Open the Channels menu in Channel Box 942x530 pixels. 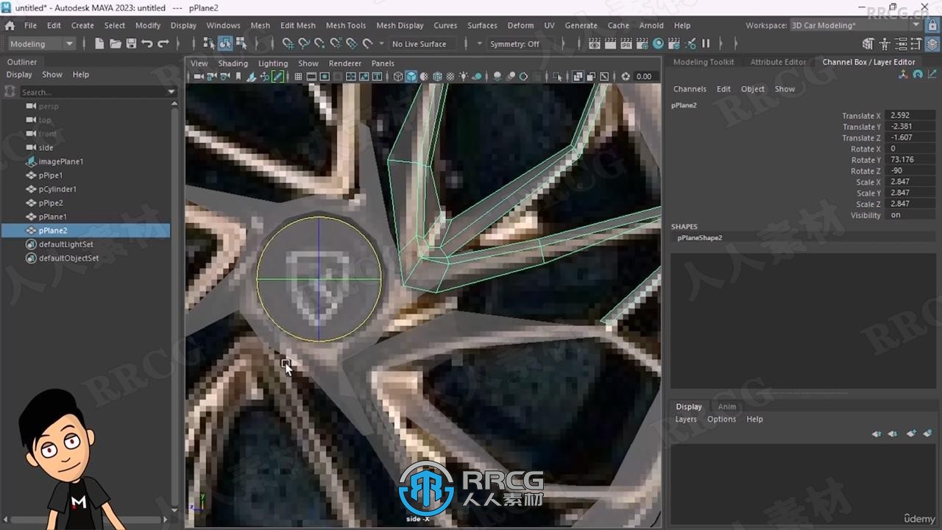[x=690, y=88]
